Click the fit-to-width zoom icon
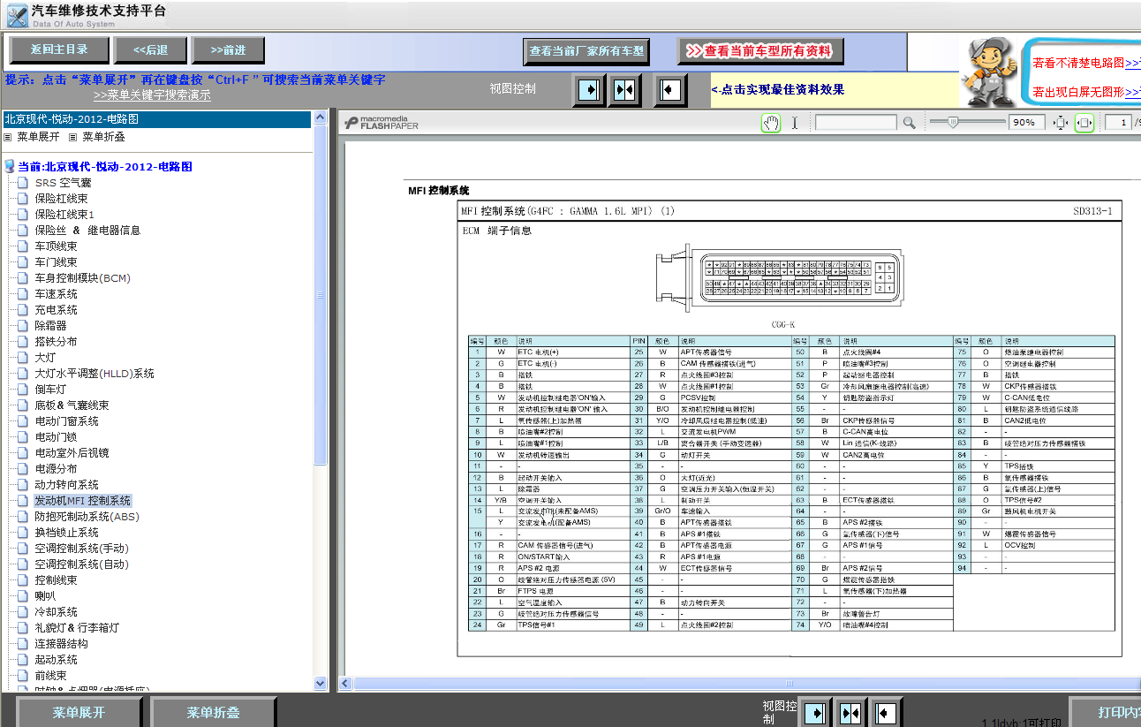 tap(1084, 123)
